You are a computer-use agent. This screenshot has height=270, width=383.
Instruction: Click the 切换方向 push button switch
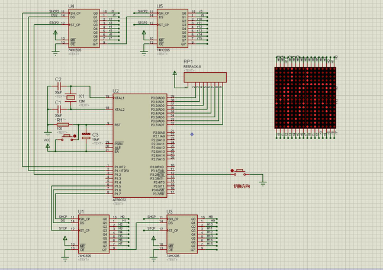pyautogui.click(x=240, y=172)
